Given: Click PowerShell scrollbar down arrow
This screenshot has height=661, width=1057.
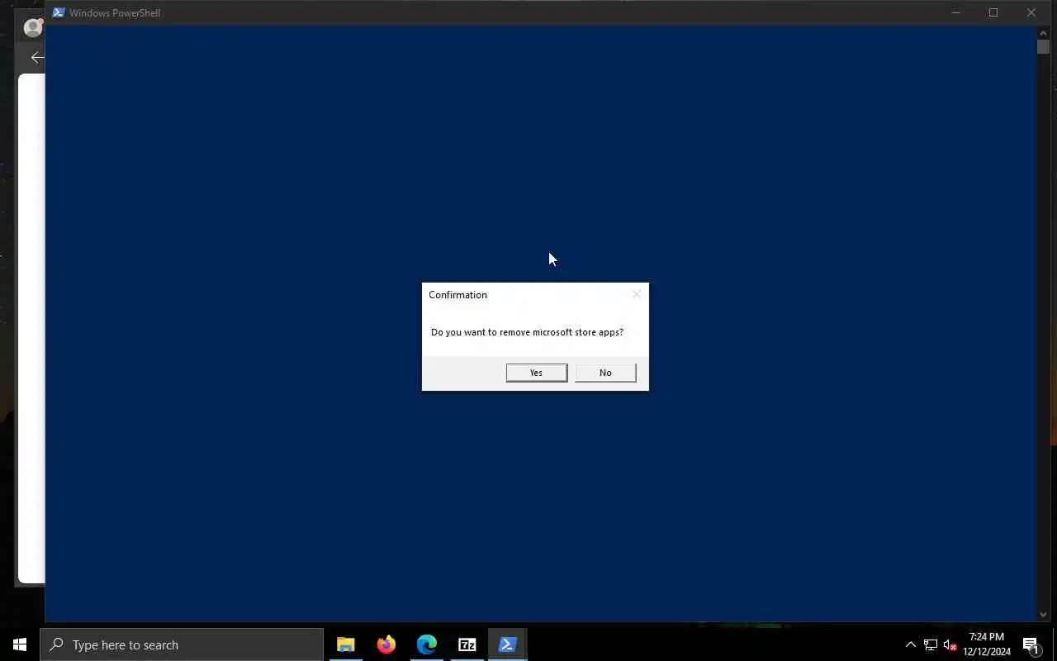Looking at the screenshot, I should pos(1043,615).
